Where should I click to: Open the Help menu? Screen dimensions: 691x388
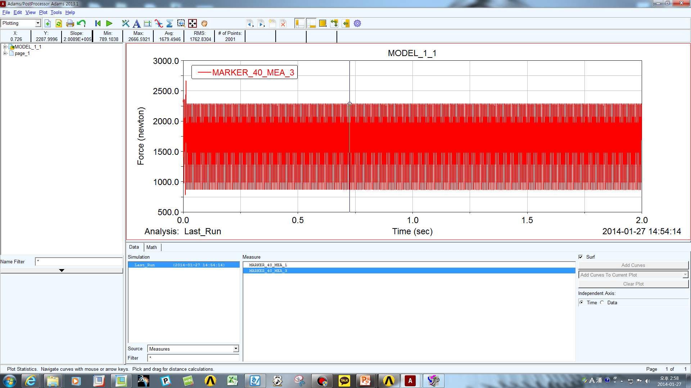[x=70, y=12]
